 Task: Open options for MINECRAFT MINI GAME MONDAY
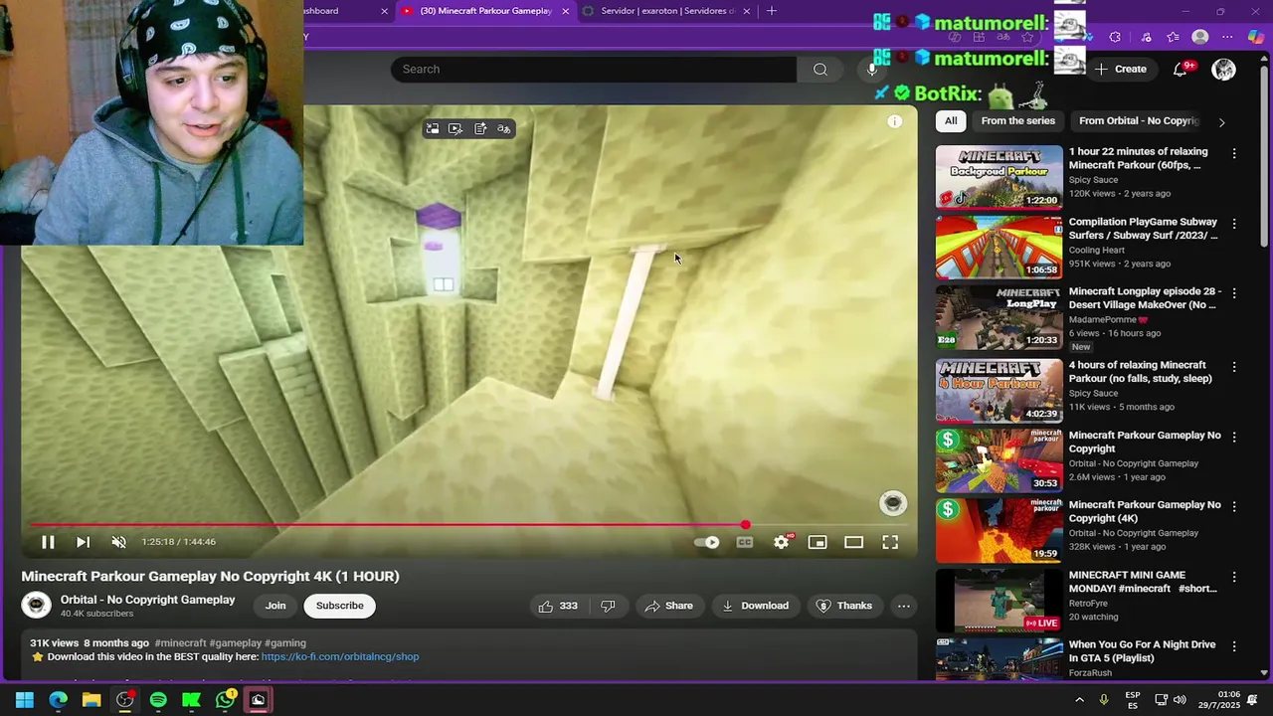click(1234, 578)
